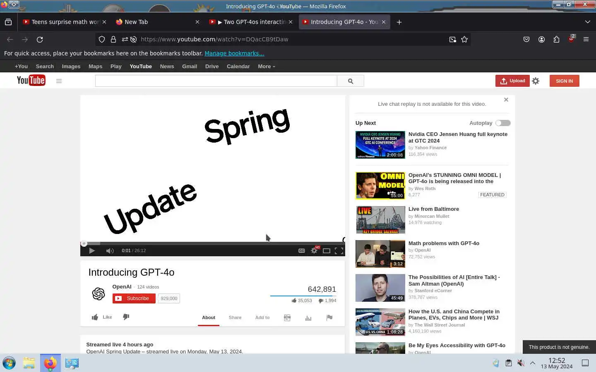Switch to the New Tab tab
This screenshot has width=596, height=372.
(158, 22)
